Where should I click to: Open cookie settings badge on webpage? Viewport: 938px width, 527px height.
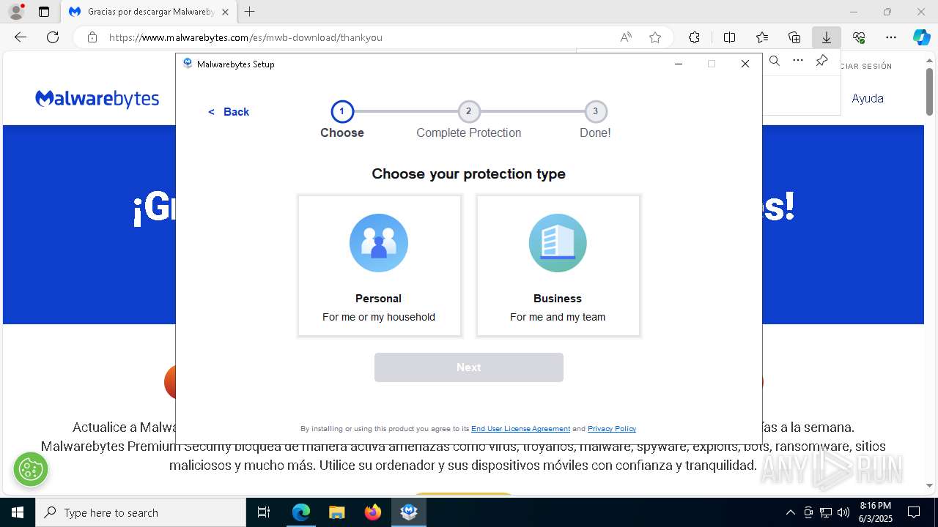coord(31,469)
